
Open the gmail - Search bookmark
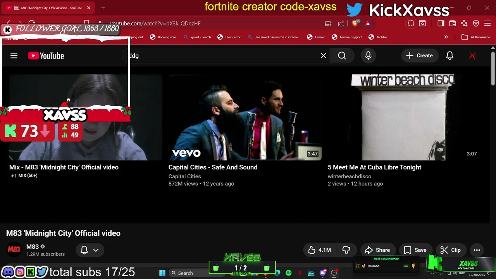(x=197, y=37)
